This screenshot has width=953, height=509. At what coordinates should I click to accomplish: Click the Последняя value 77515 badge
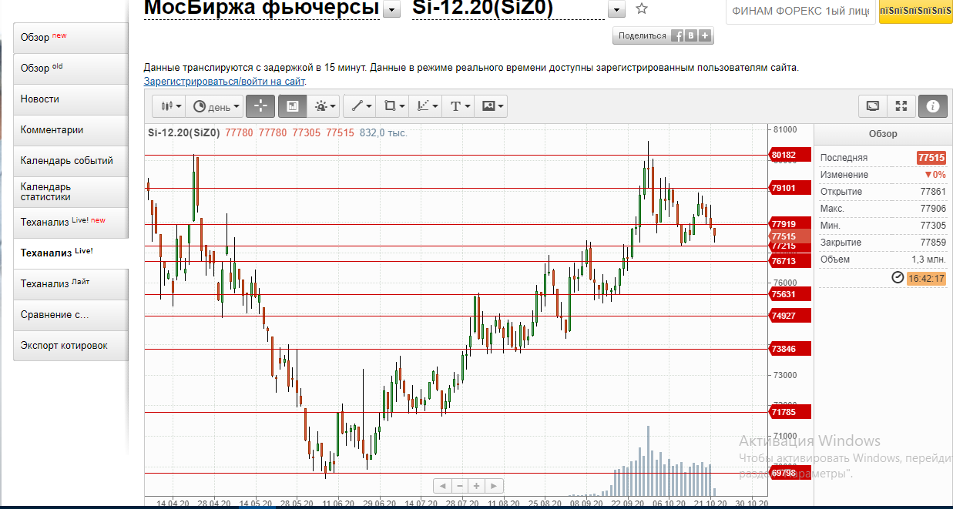[931, 158]
